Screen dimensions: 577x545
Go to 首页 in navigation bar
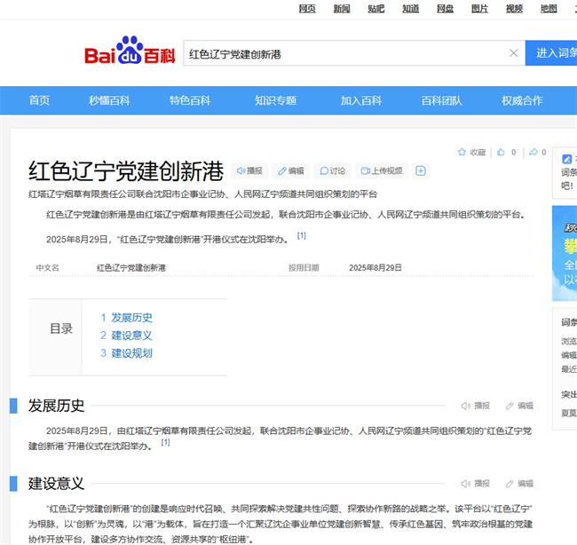point(39,100)
